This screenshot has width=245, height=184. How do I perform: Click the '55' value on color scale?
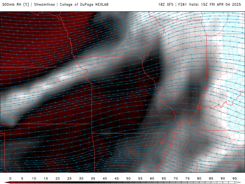140,178
